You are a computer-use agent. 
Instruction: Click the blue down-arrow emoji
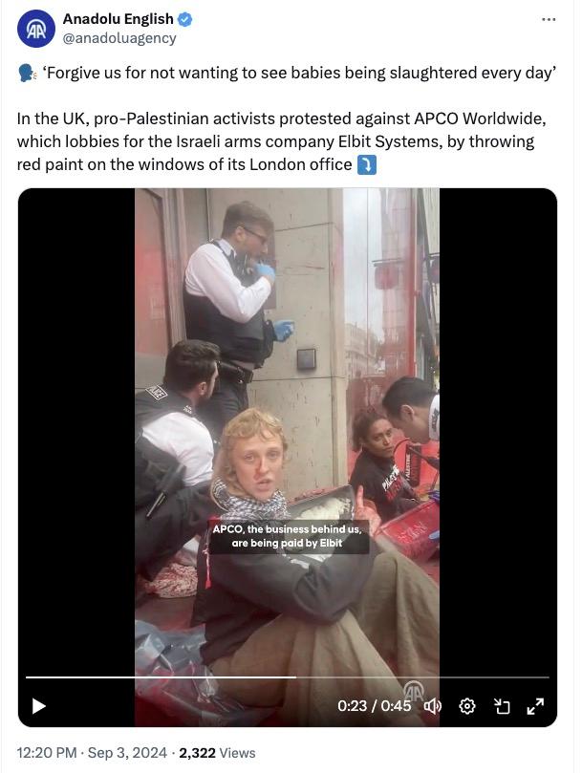(366, 164)
